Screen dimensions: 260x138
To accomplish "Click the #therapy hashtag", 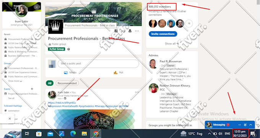I will point(100,106).
